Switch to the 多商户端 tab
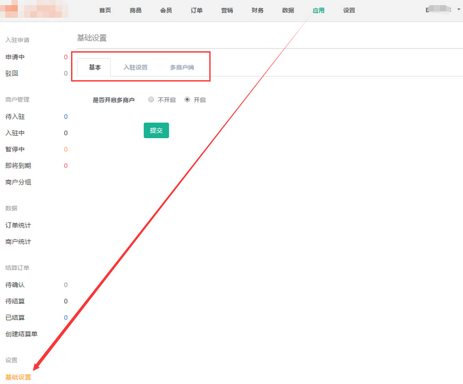 (x=181, y=68)
